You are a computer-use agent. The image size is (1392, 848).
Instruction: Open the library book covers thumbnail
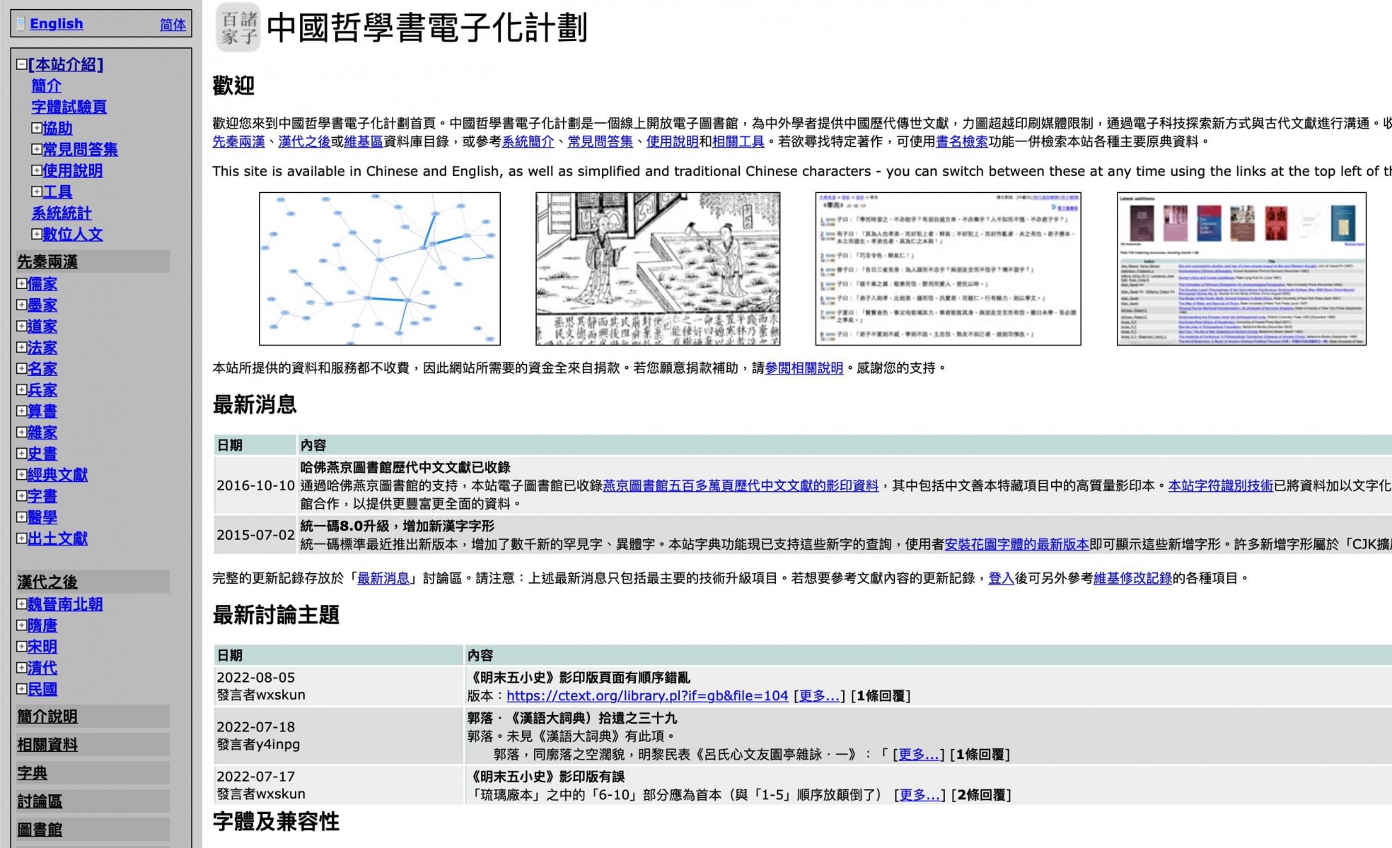[1241, 269]
